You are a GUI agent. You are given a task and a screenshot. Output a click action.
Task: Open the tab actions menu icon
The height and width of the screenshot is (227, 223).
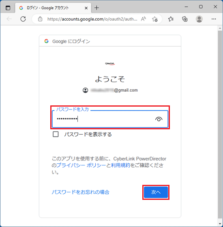(x=8, y=8)
